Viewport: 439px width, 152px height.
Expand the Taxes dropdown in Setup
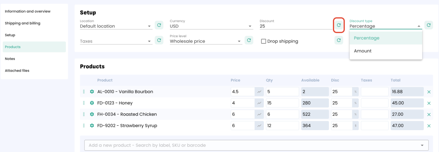point(116,41)
